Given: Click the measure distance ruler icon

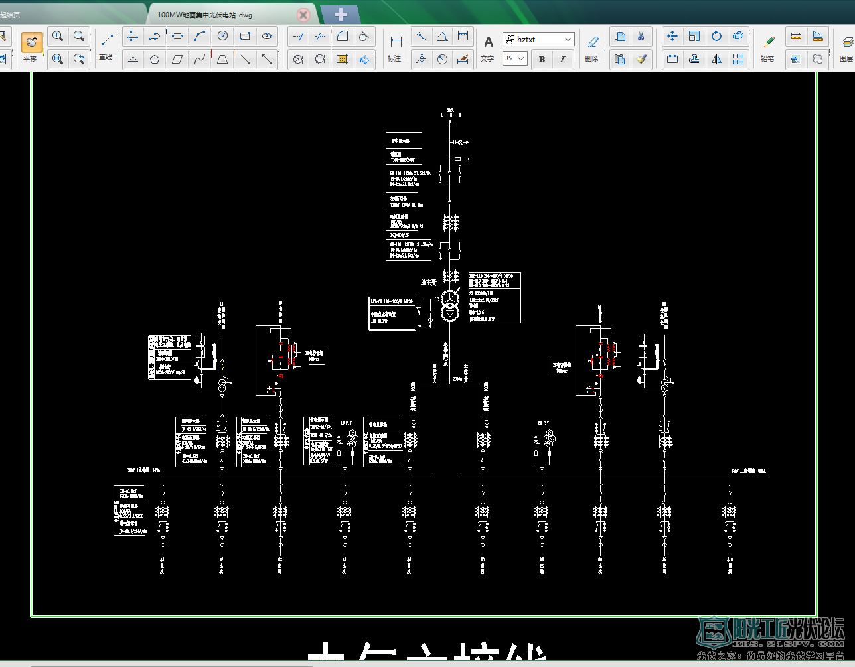Looking at the screenshot, I should 796,36.
